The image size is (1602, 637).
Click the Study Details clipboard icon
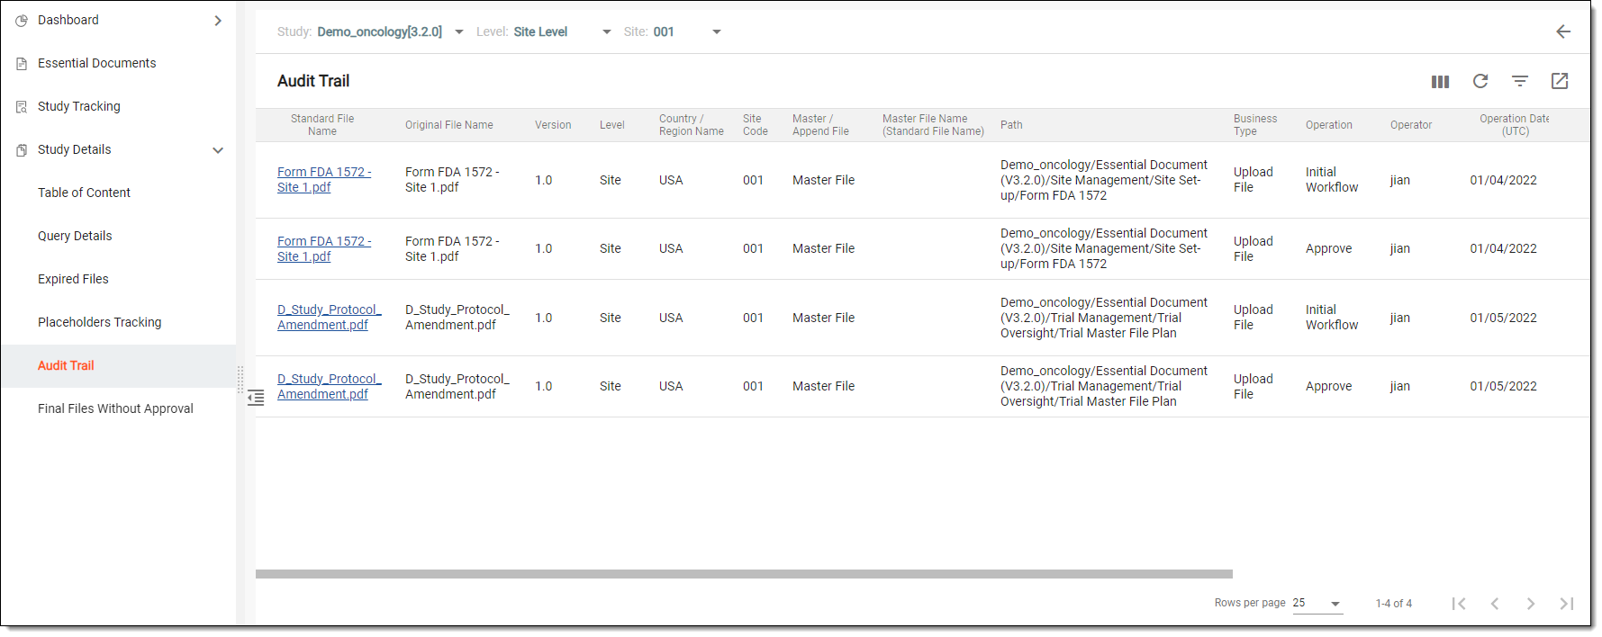point(22,149)
